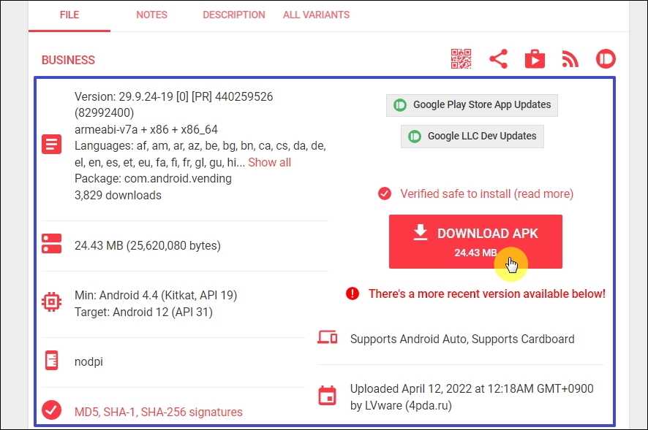This screenshot has height=430, width=648.
Task: Click the Pushbullet icon on Google LLC Updates
Action: (415, 137)
